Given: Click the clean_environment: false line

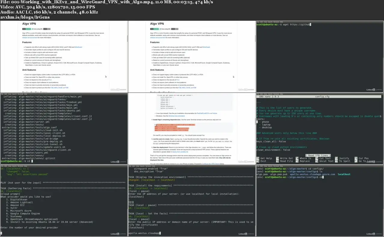Looking at the screenshot, I should tap(273, 150).
